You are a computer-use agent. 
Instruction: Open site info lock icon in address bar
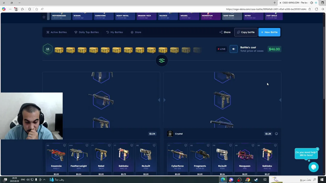click(x=310, y=9)
